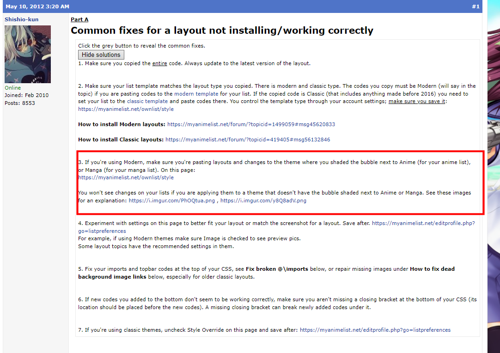The image size is (500, 353).
Task: Open the ownlist/style link in step 3
Action: coord(126,177)
